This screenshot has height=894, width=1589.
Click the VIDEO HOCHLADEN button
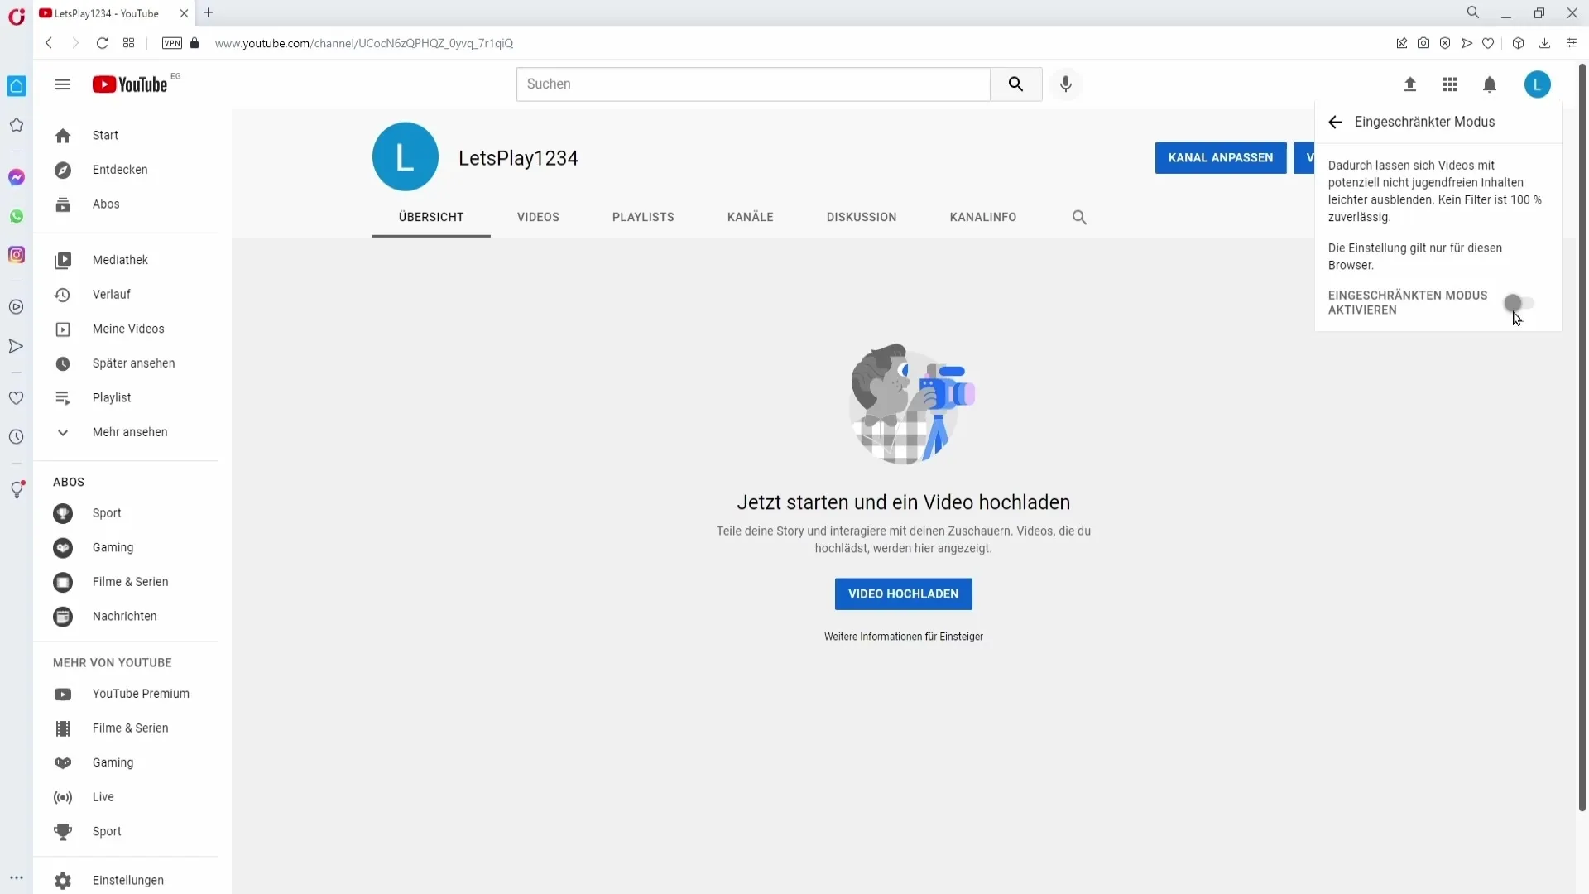pos(904,594)
